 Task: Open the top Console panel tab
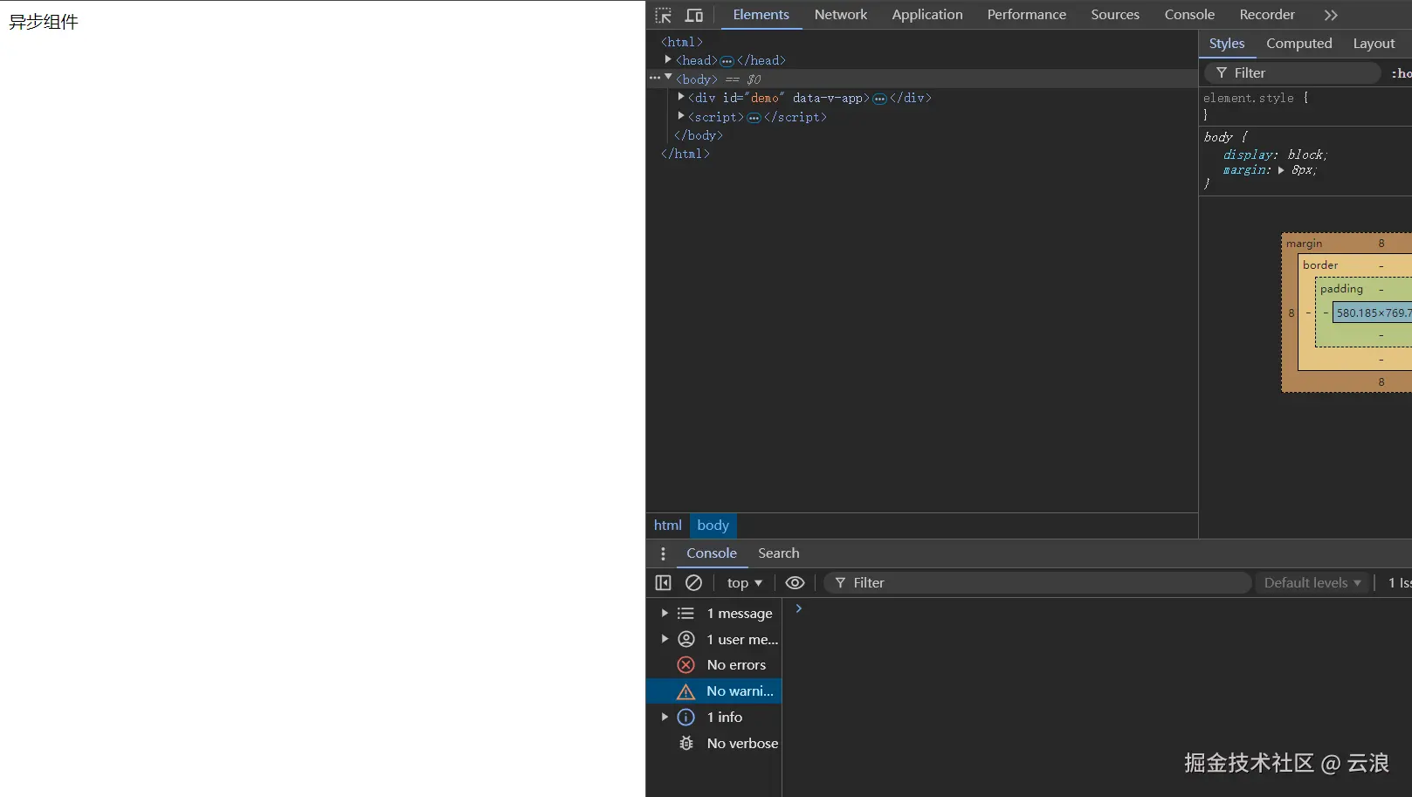click(1189, 15)
